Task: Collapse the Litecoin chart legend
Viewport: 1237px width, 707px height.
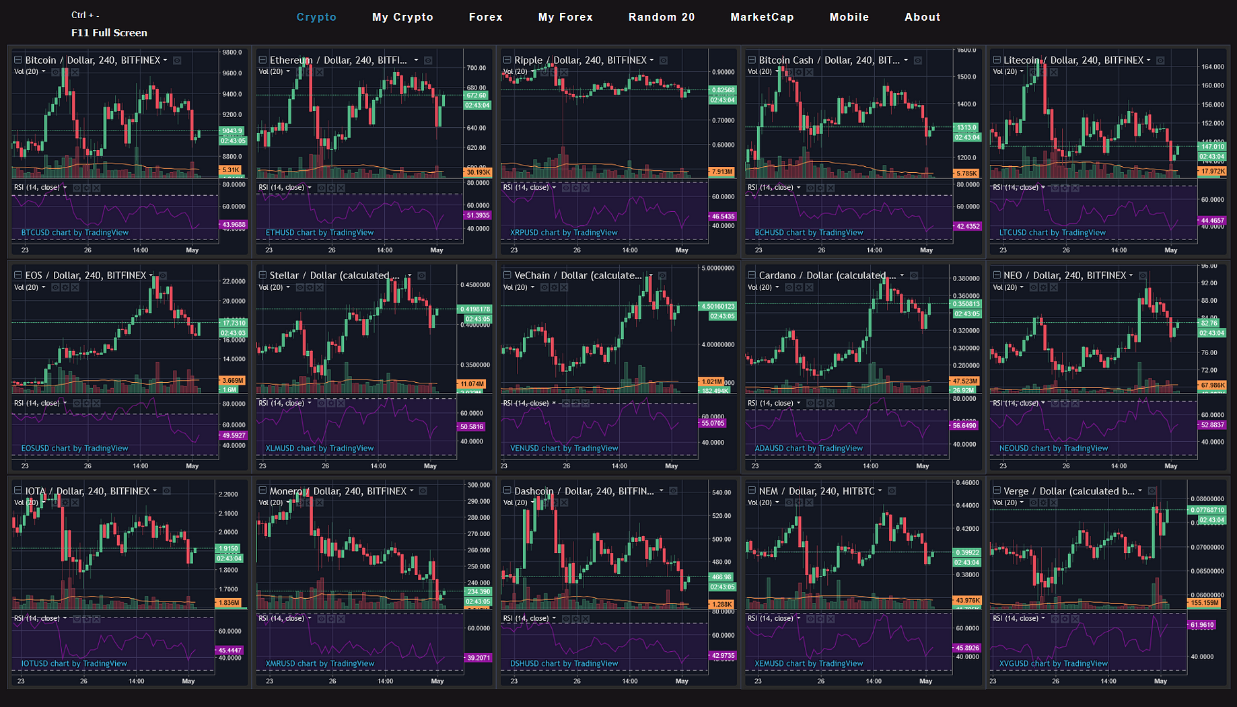Action: [x=997, y=60]
